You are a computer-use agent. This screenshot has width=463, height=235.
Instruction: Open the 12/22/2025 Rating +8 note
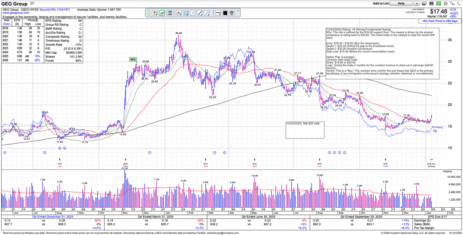[382, 53]
